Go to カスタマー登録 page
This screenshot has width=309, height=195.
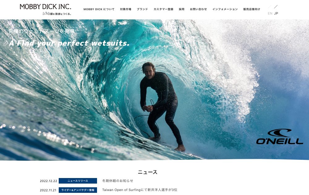click(163, 9)
